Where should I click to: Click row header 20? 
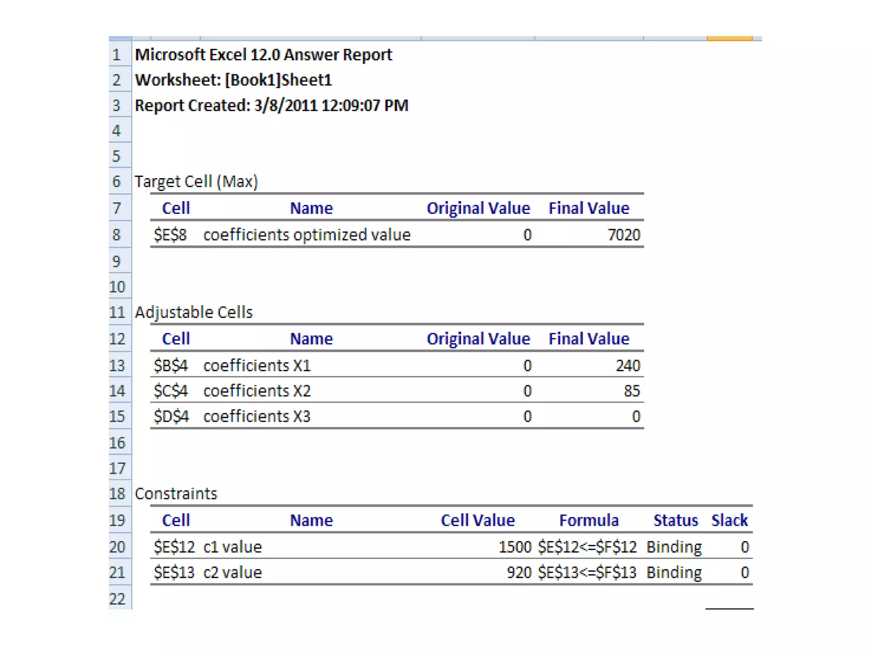119,547
